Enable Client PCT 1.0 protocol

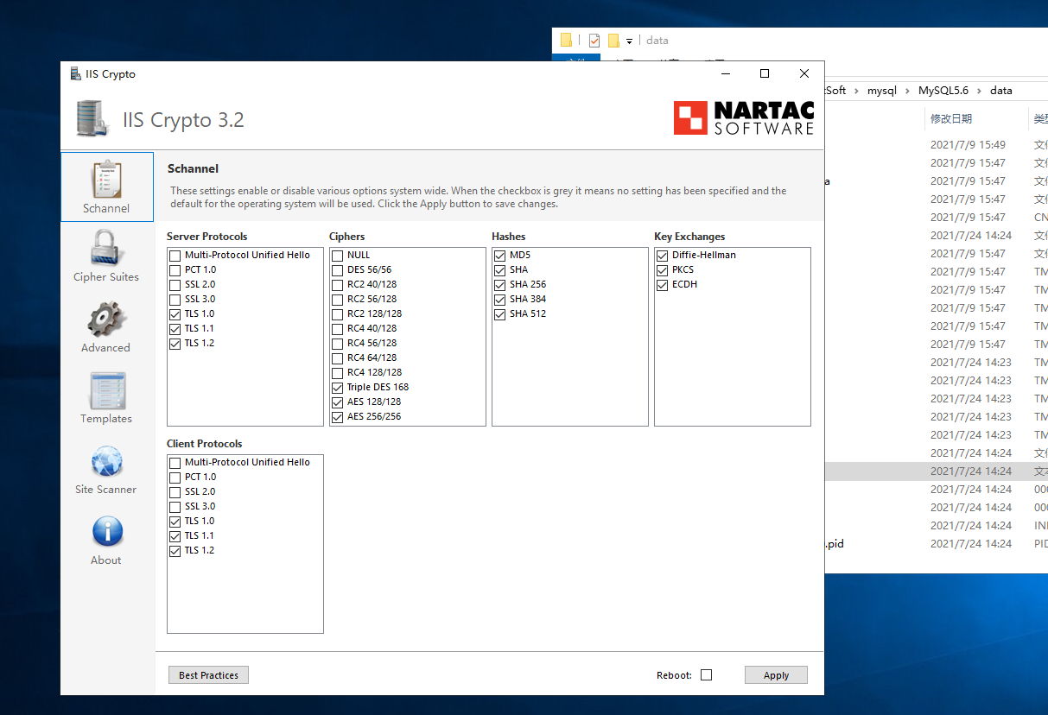(175, 478)
